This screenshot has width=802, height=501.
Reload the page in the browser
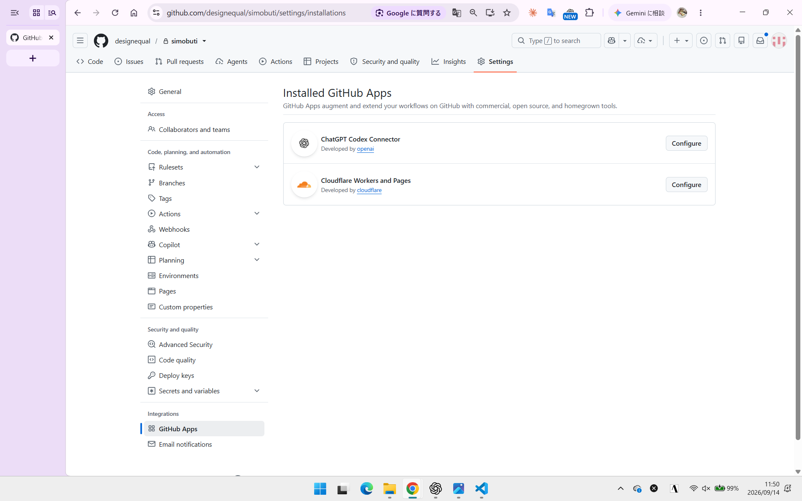pos(115,13)
